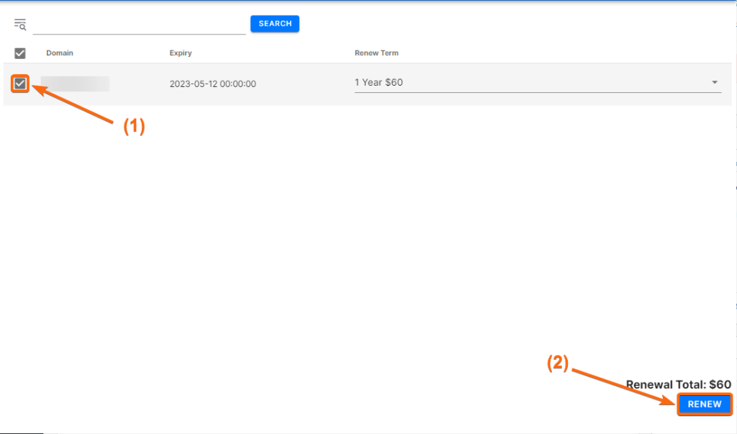Image resolution: width=737 pixels, height=434 pixels.
Task: Click the Domain column header
Action: tap(59, 53)
